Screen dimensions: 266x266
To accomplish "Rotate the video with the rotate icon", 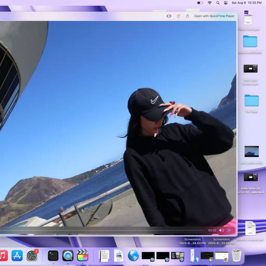I will pyautogui.click(x=178, y=16).
